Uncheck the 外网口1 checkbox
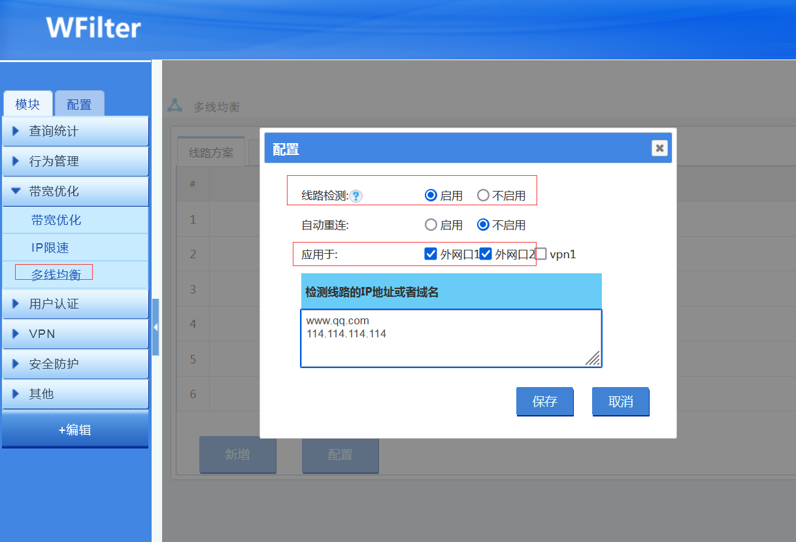The width and height of the screenshot is (796, 542). pos(431,254)
